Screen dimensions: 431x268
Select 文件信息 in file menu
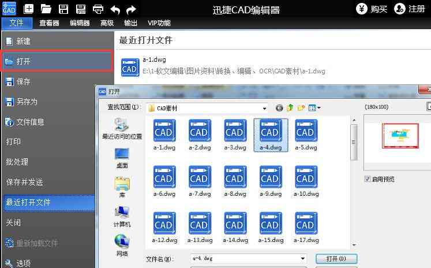point(50,122)
